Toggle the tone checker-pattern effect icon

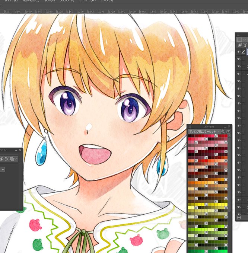pos(7,159)
